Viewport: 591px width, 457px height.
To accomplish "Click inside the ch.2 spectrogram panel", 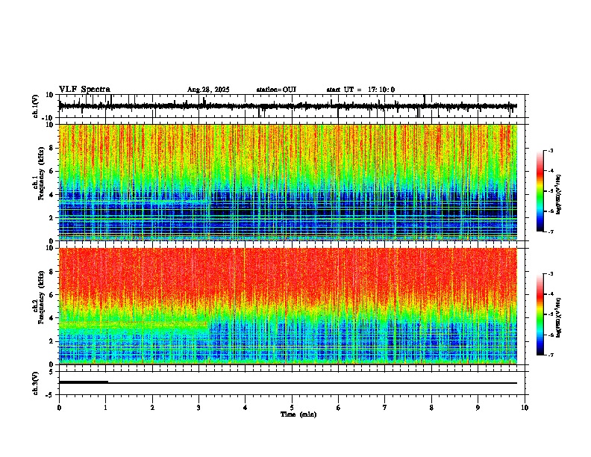I will pos(288,306).
